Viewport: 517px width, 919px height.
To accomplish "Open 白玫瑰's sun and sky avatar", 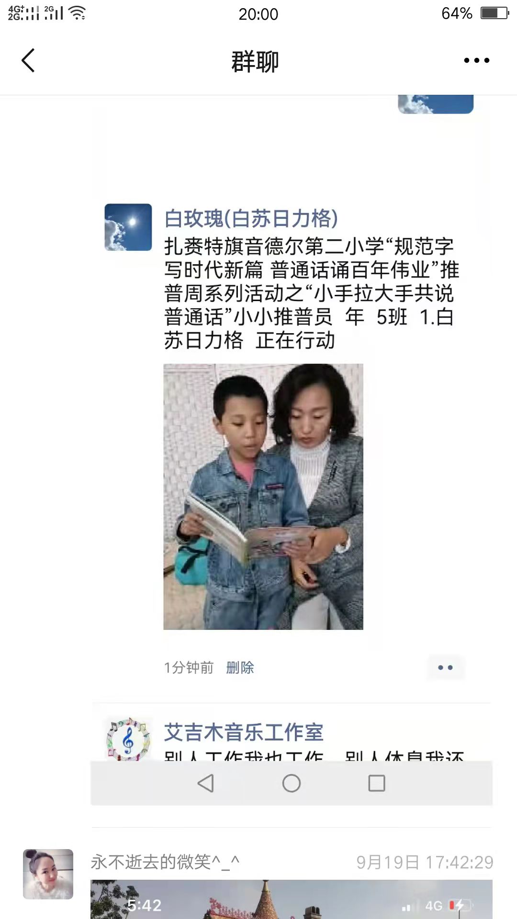I will 128,227.
